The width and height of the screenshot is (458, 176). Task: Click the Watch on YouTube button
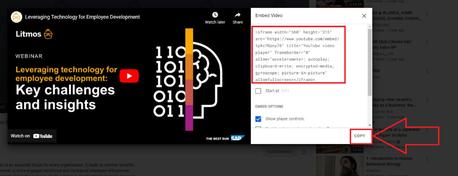pos(32,136)
